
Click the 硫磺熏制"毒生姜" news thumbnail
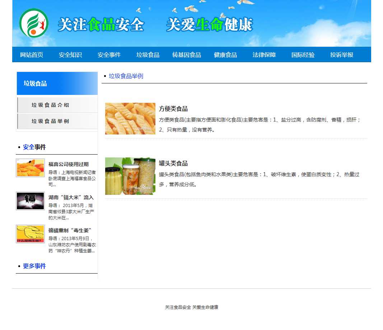coord(31,234)
